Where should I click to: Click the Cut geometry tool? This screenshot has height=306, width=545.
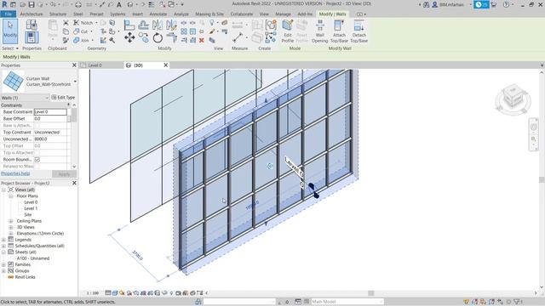click(81, 31)
